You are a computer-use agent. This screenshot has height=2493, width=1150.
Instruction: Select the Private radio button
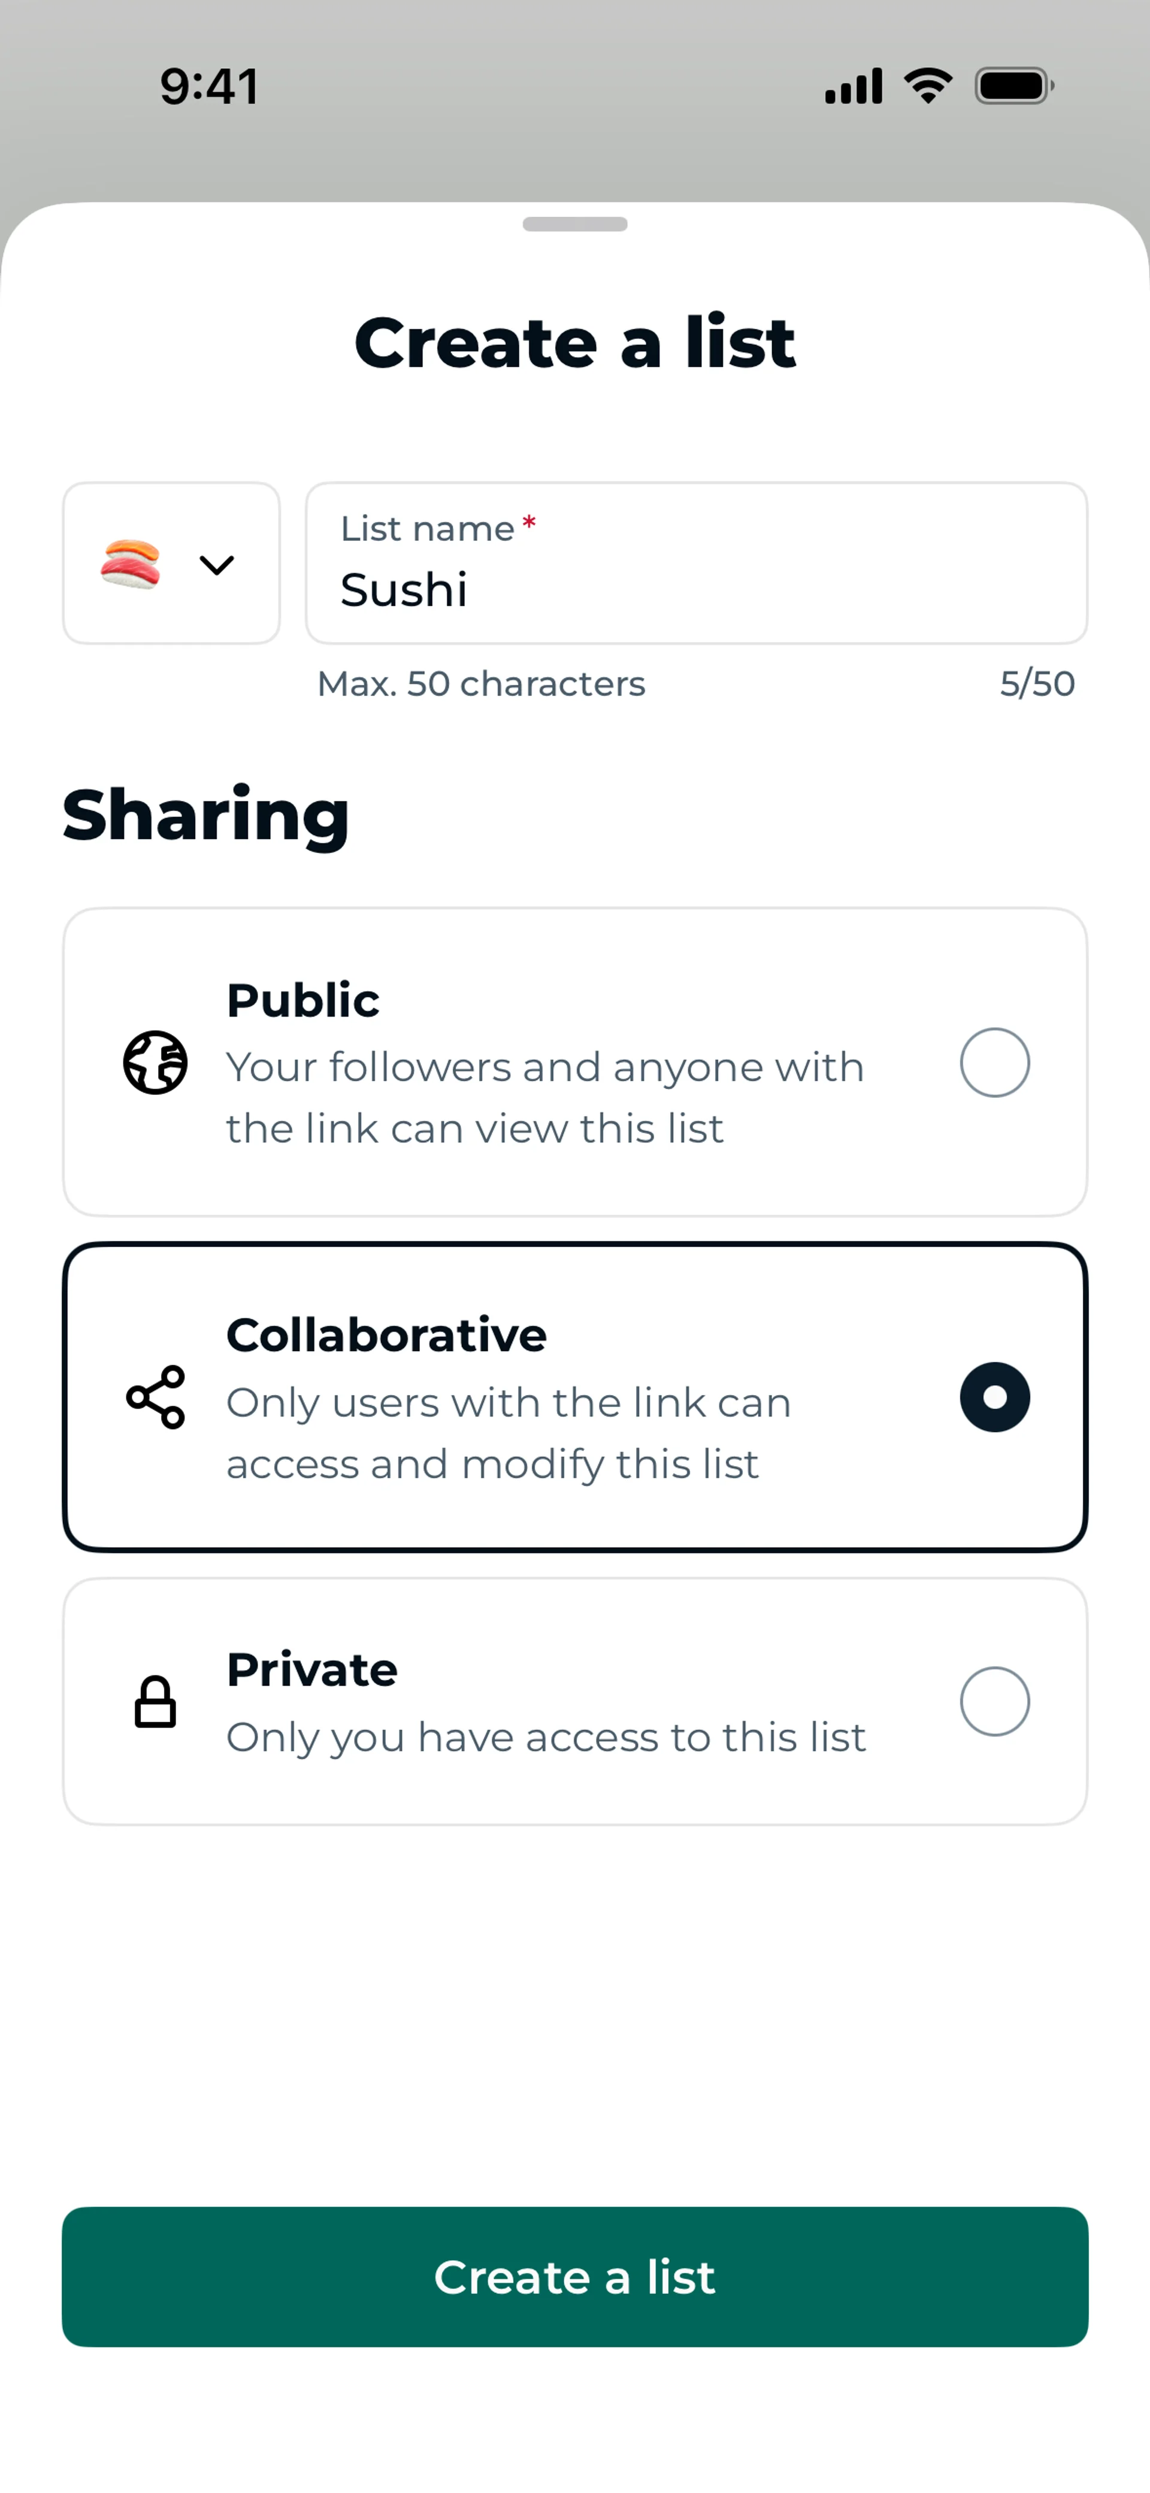point(994,1701)
